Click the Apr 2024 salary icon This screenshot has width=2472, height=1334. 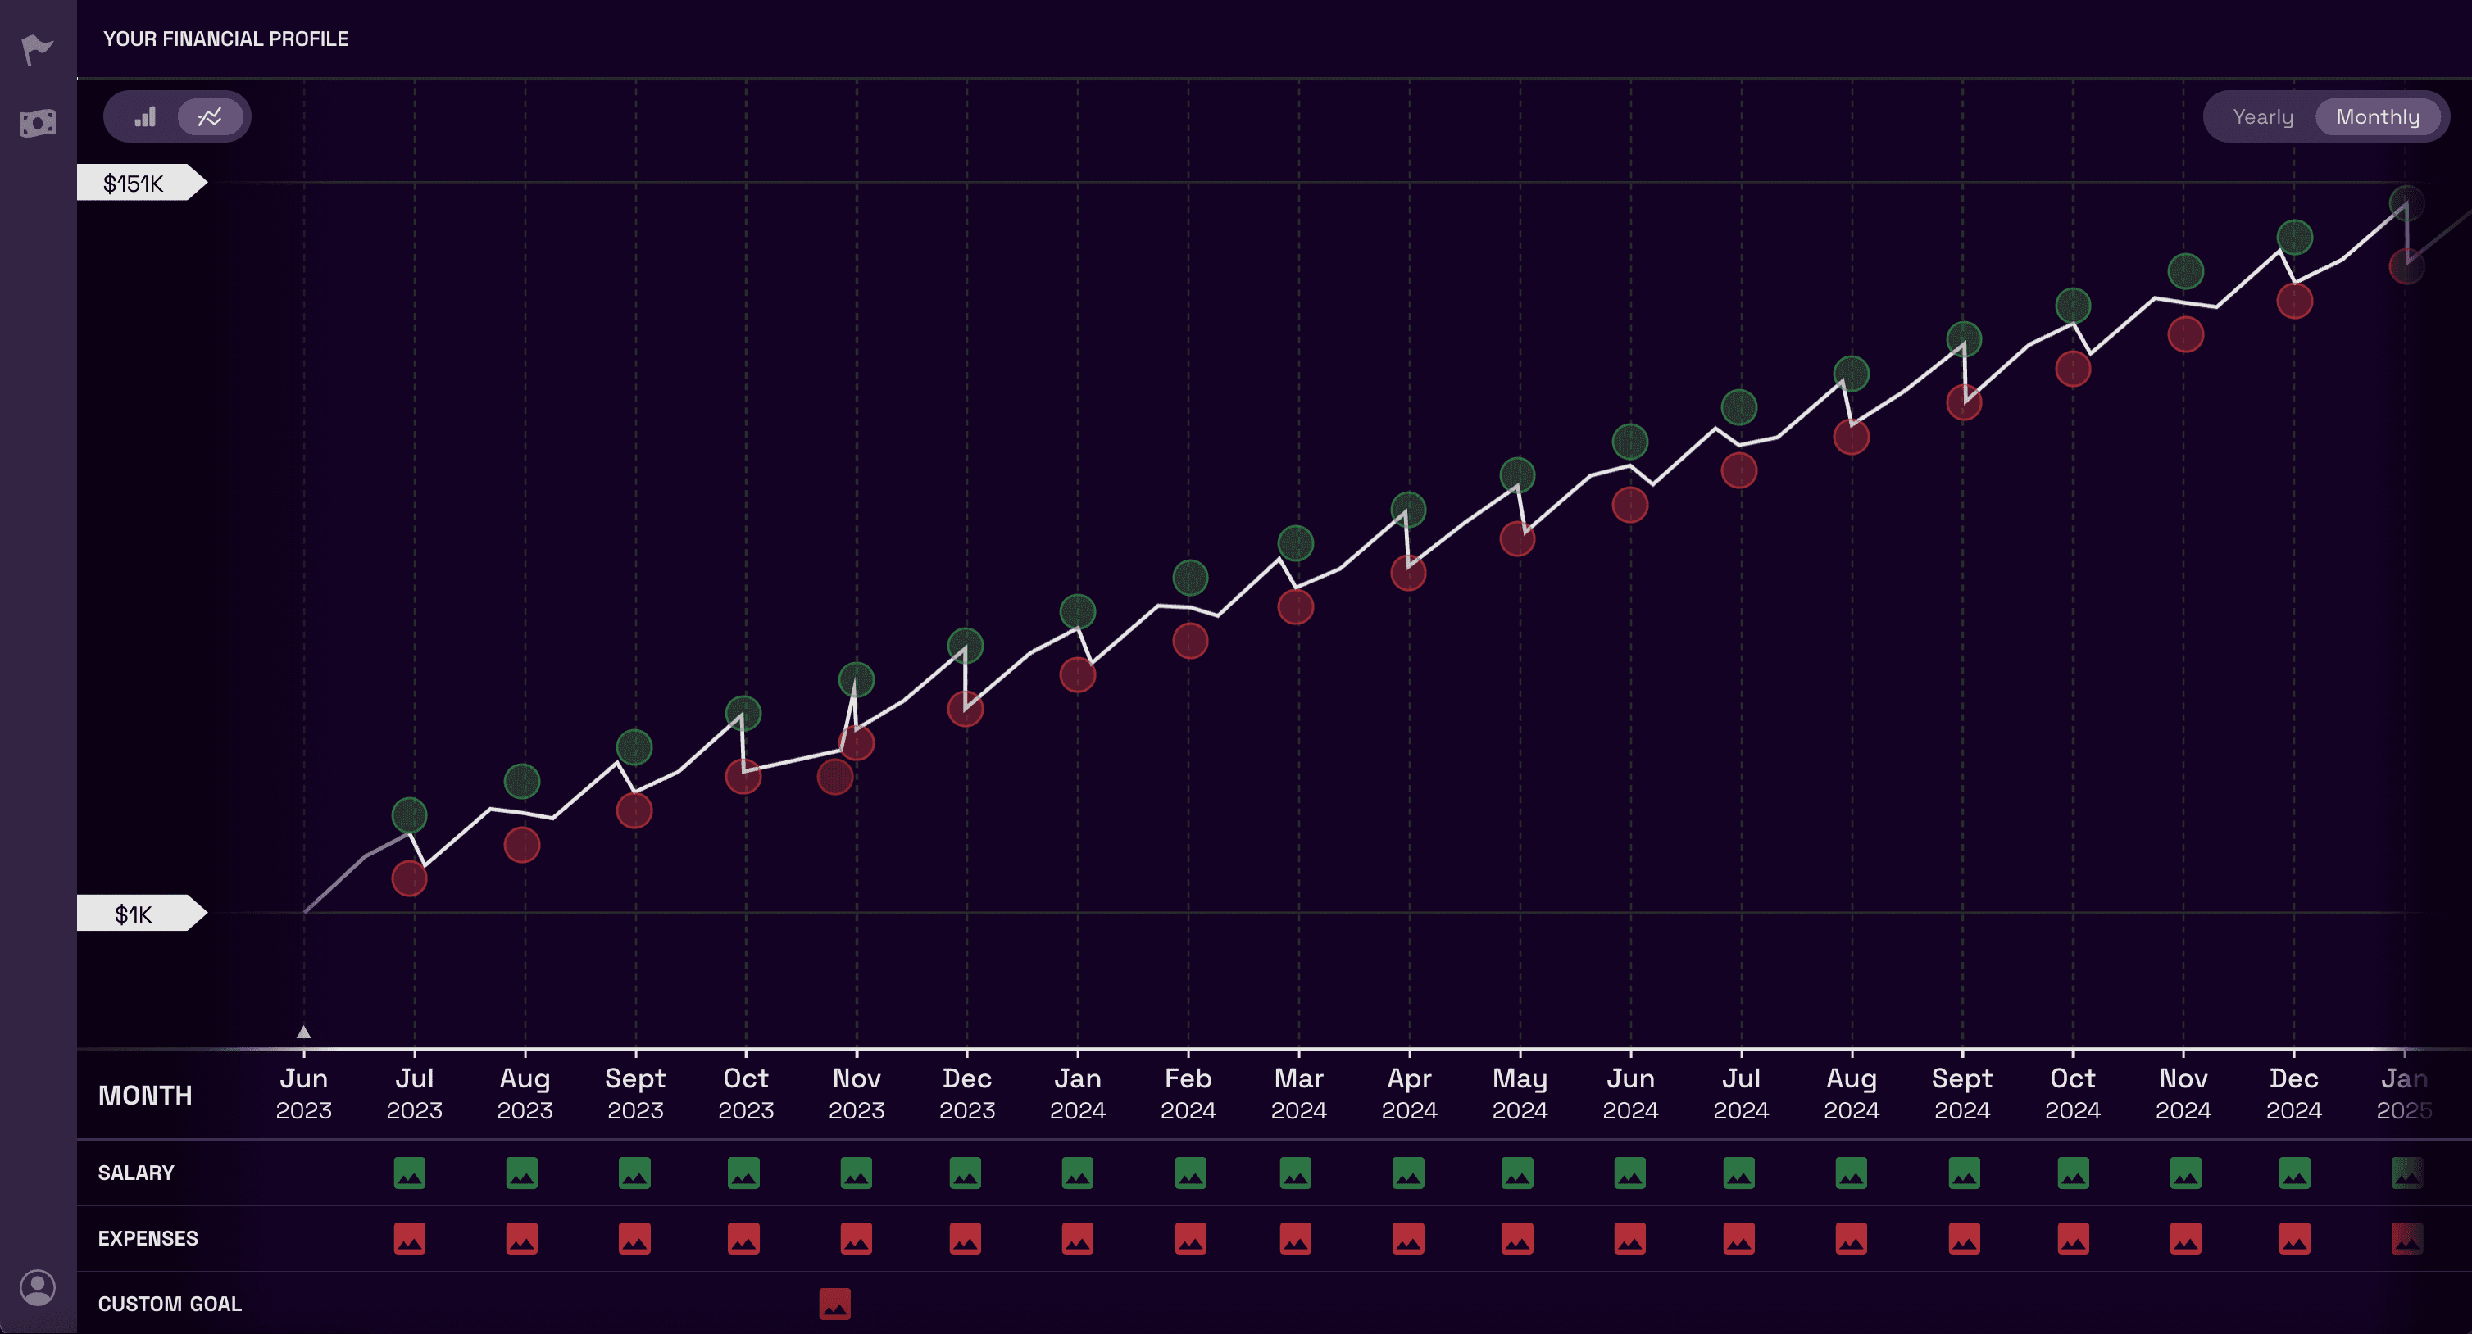(1409, 1173)
